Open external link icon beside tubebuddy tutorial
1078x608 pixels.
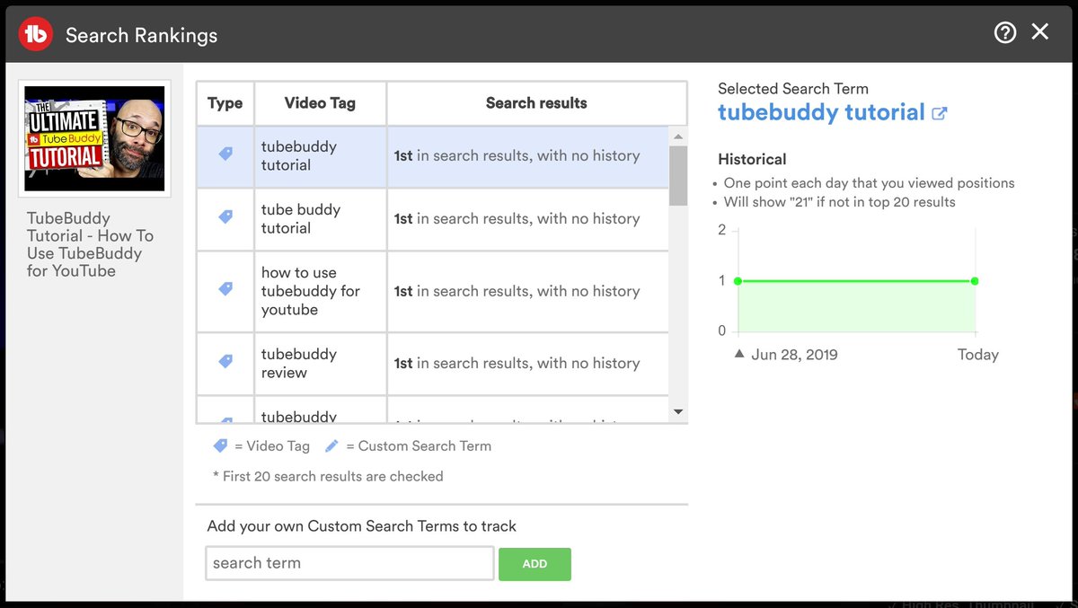tap(940, 114)
